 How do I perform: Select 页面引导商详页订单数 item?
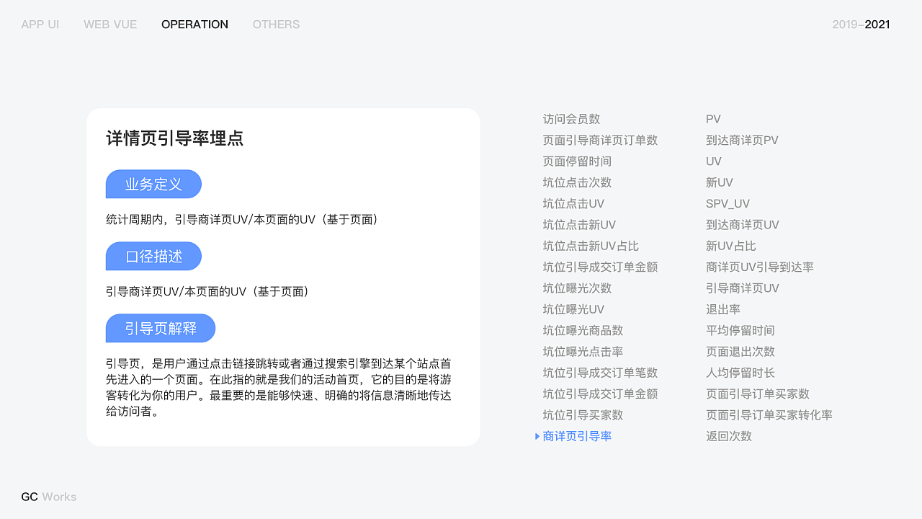(600, 140)
